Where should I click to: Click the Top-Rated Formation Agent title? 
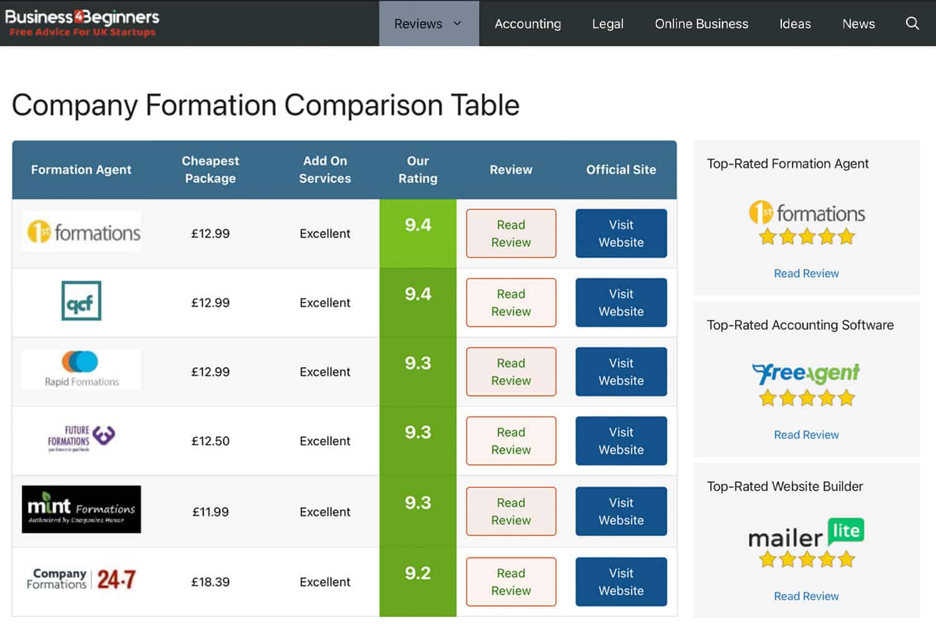(x=787, y=163)
